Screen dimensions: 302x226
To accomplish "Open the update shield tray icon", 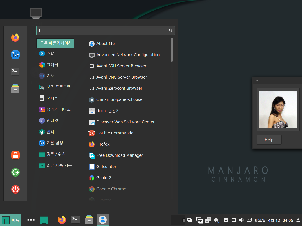I will 216,220.
